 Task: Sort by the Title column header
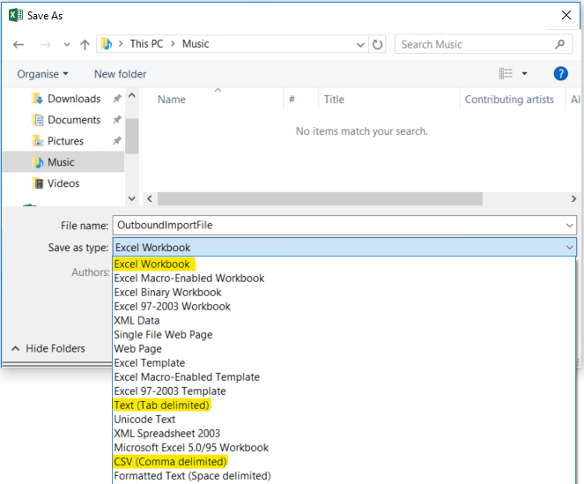click(x=334, y=100)
